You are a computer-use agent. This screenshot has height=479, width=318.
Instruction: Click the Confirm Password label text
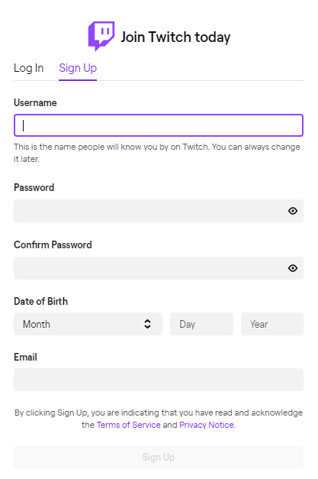pyautogui.click(x=53, y=244)
